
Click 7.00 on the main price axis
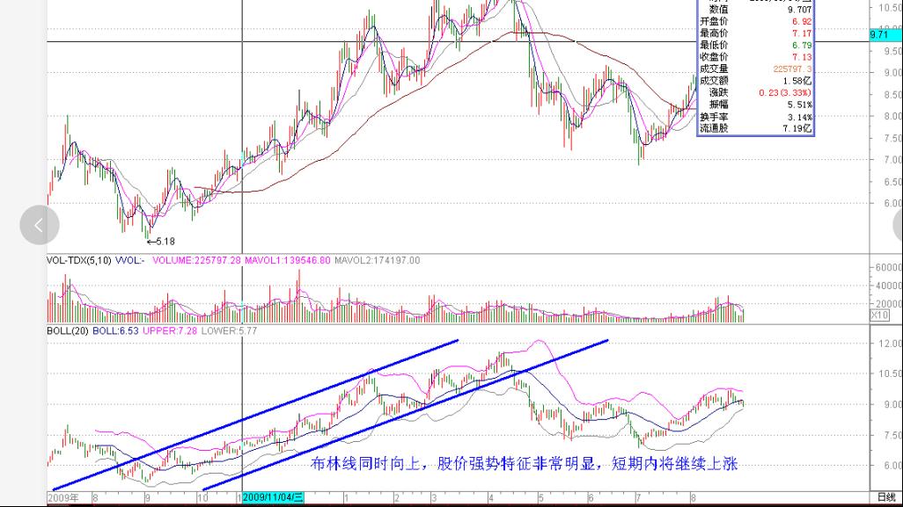click(x=891, y=160)
